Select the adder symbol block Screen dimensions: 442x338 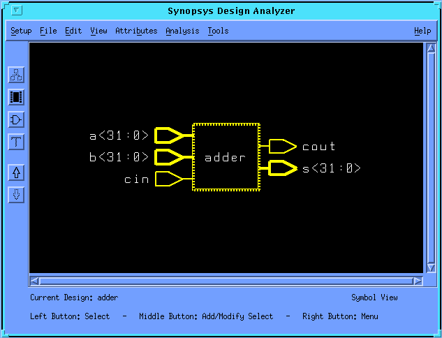[x=226, y=157]
